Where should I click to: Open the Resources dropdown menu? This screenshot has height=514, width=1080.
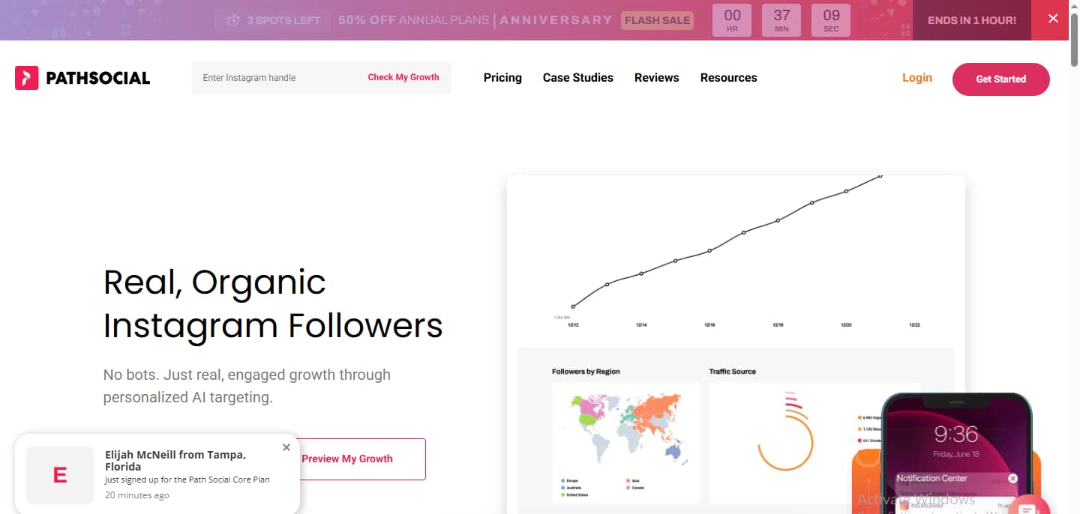point(728,77)
